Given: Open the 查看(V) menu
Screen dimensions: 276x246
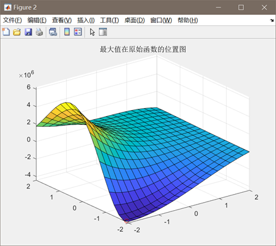Looking at the screenshot, I should click(x=62, y=20).
